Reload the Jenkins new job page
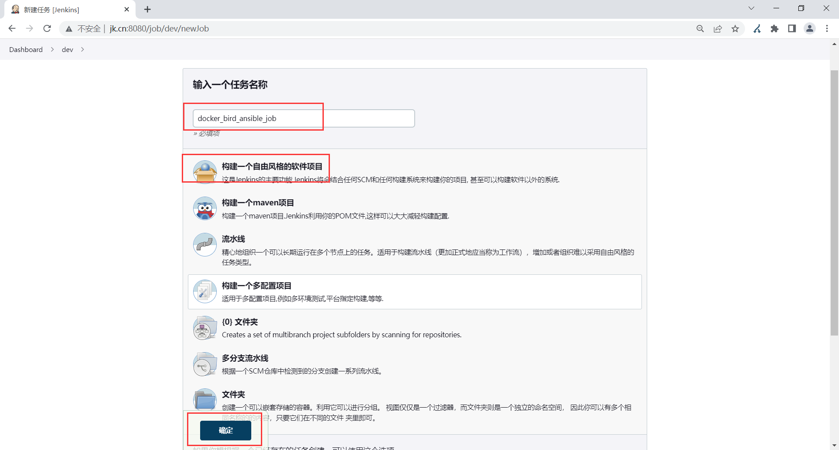839x450 pixels. [x=47, y=28]
